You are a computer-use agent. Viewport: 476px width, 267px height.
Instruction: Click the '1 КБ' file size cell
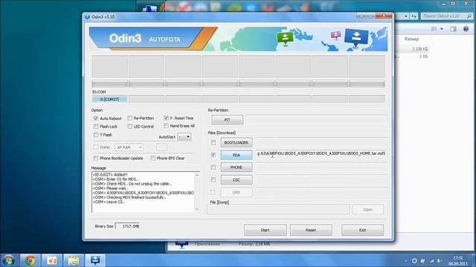point(423,56)
